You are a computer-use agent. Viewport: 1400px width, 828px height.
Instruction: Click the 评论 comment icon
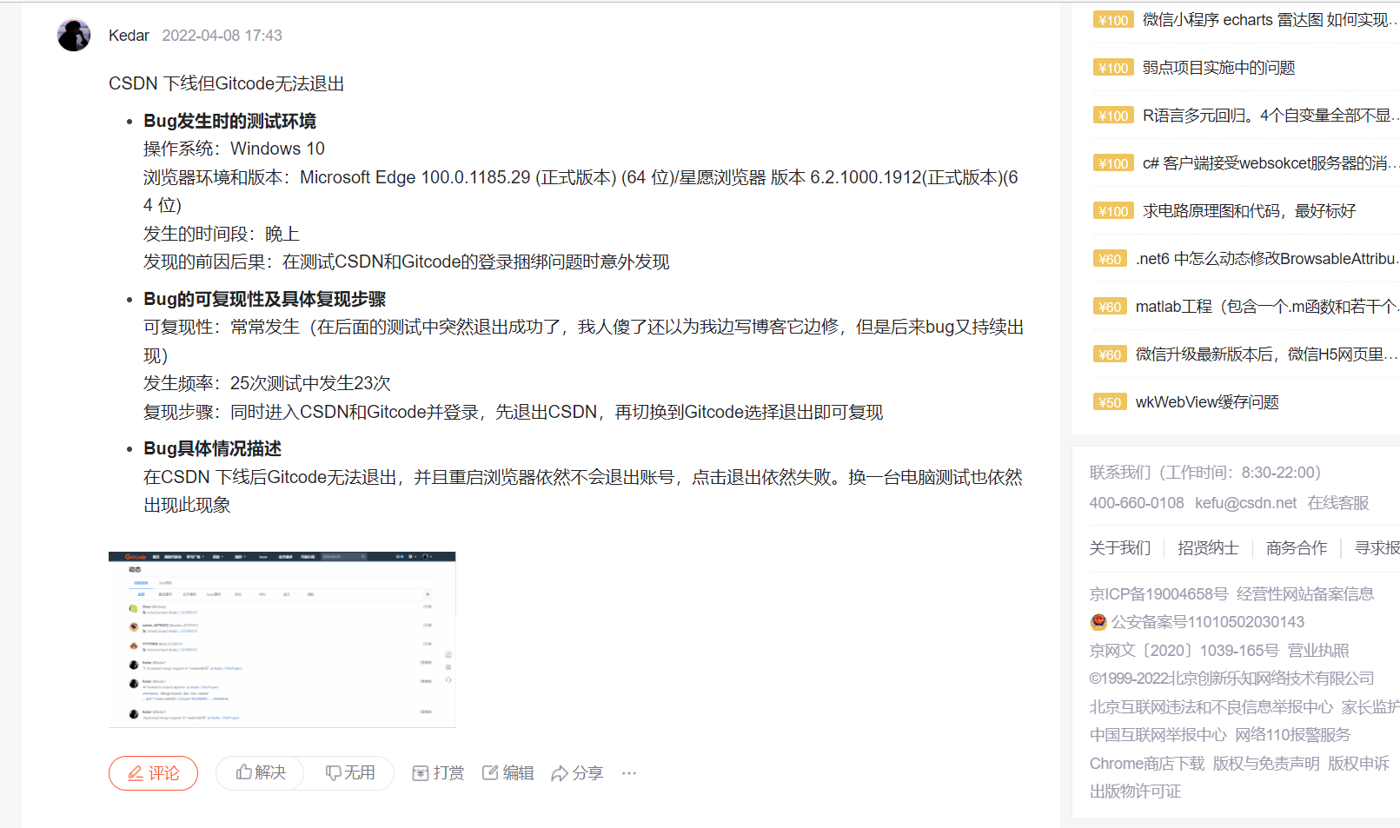[x=136, y=772]
